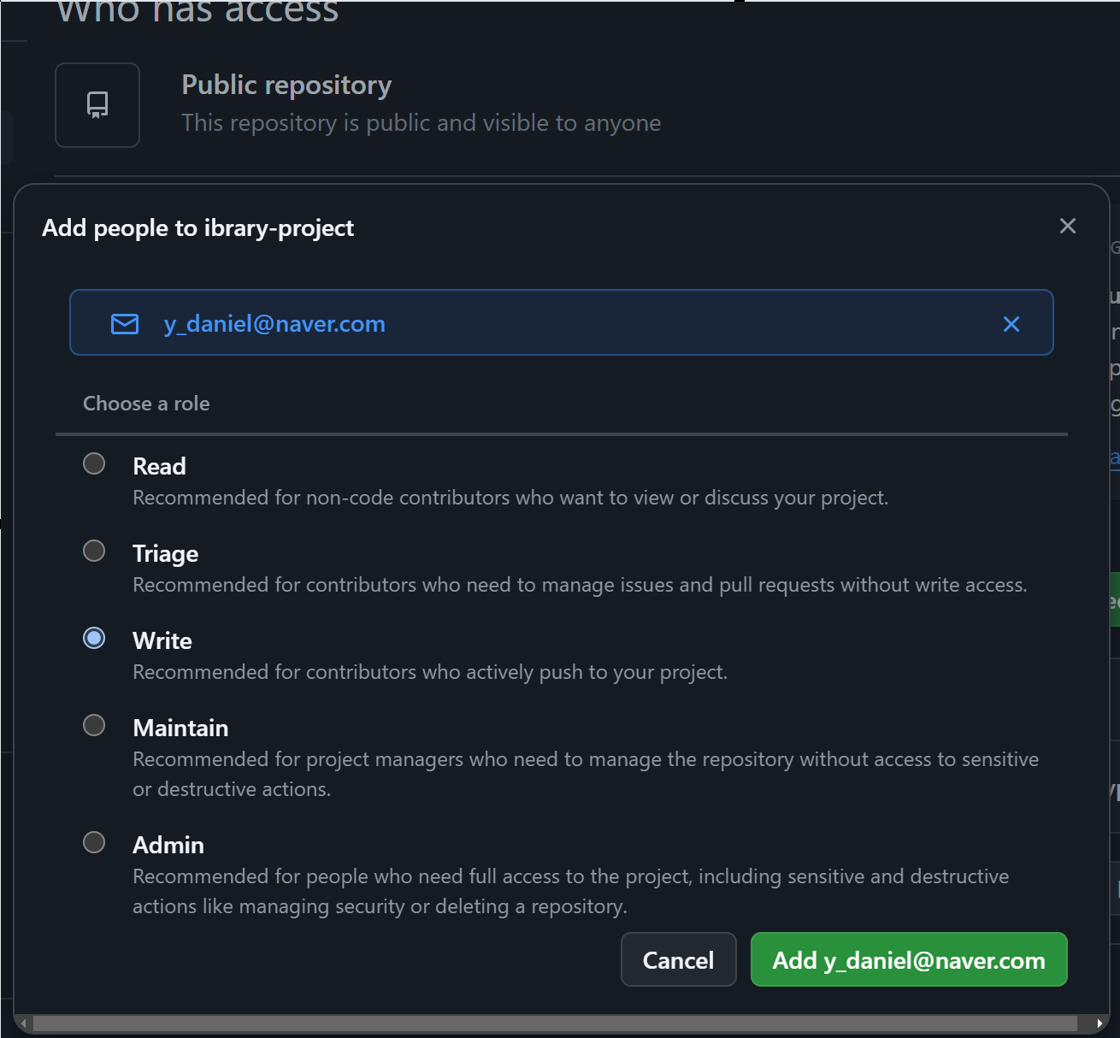
Task: Click the scrollbar left arrow
Action: (25, 1023)
